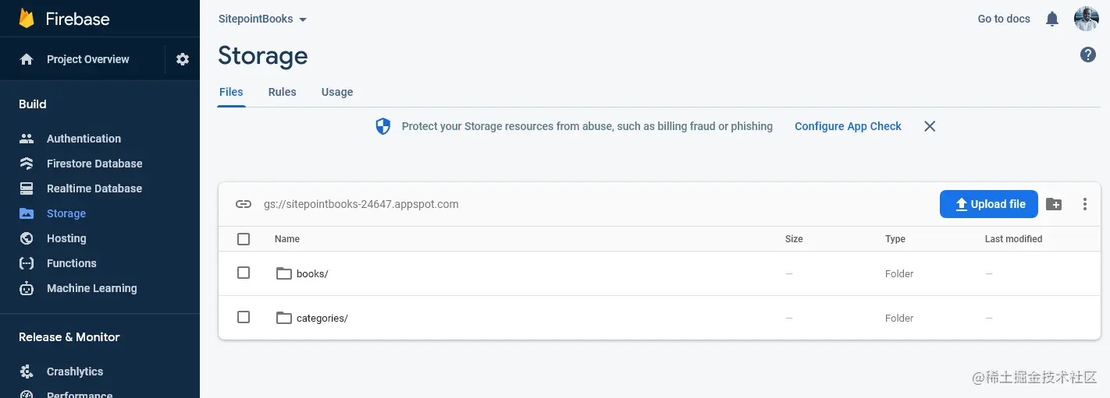This screenshot has height=398, width=1110.
Task: Open Crashlytics in Release & Monitor
Action: pyautogui.click(x=75, y=372)
